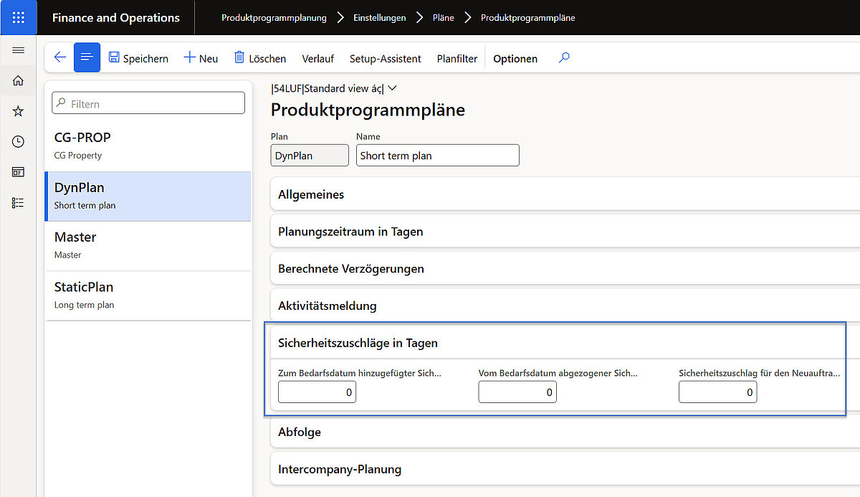Go to the Home icon in sidebar
Screen dimensions: 860x497
point(18,80)
